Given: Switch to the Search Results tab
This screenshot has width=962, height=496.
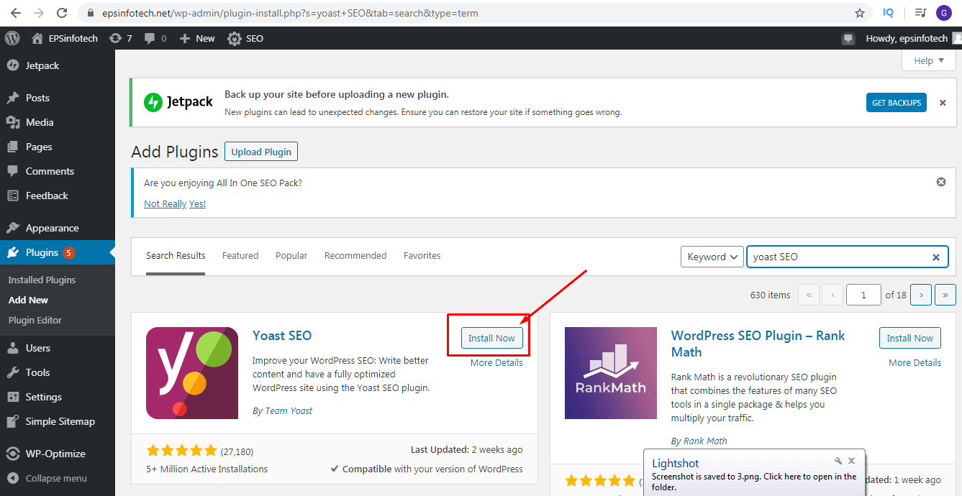Looking at the screenshot, I should tap(176, 256).
